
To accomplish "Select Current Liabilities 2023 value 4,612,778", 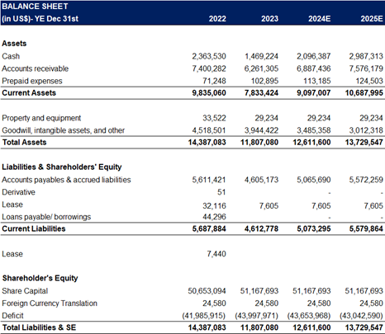I will pos(261,228).
